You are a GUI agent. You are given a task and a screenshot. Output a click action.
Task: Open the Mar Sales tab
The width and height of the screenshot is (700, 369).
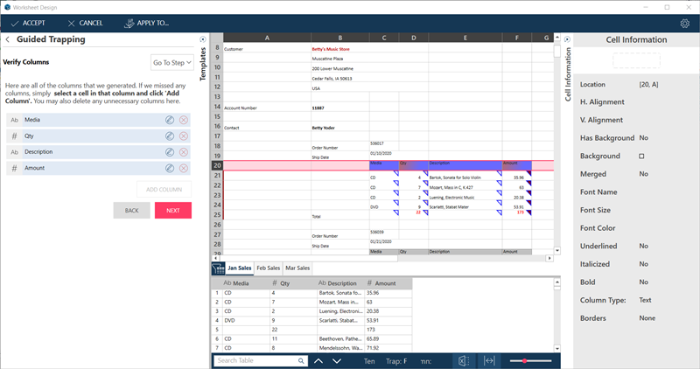(x=298, y=268)
